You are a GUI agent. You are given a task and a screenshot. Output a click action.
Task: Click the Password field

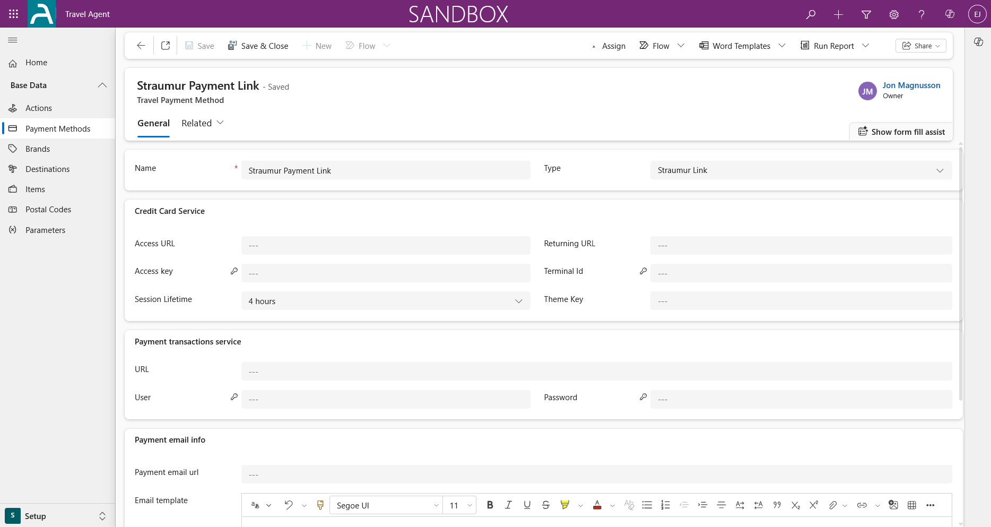(801, 399)
